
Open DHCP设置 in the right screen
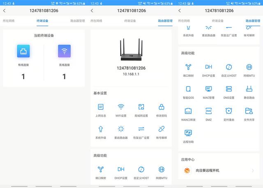pyautogui.click(x=209, y=70)
